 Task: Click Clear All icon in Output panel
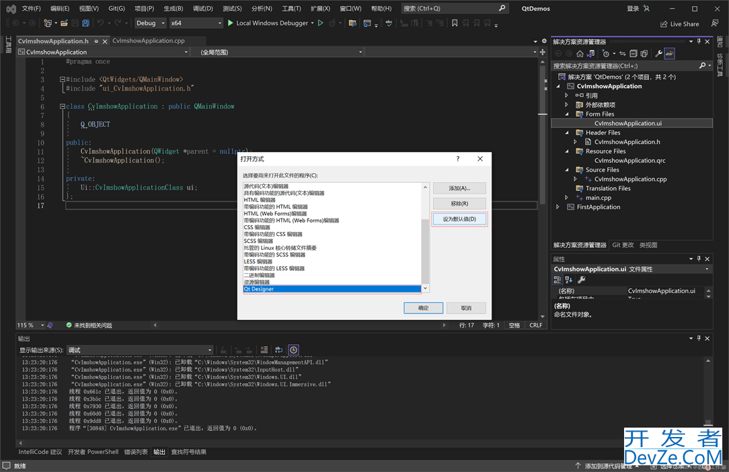264,350
